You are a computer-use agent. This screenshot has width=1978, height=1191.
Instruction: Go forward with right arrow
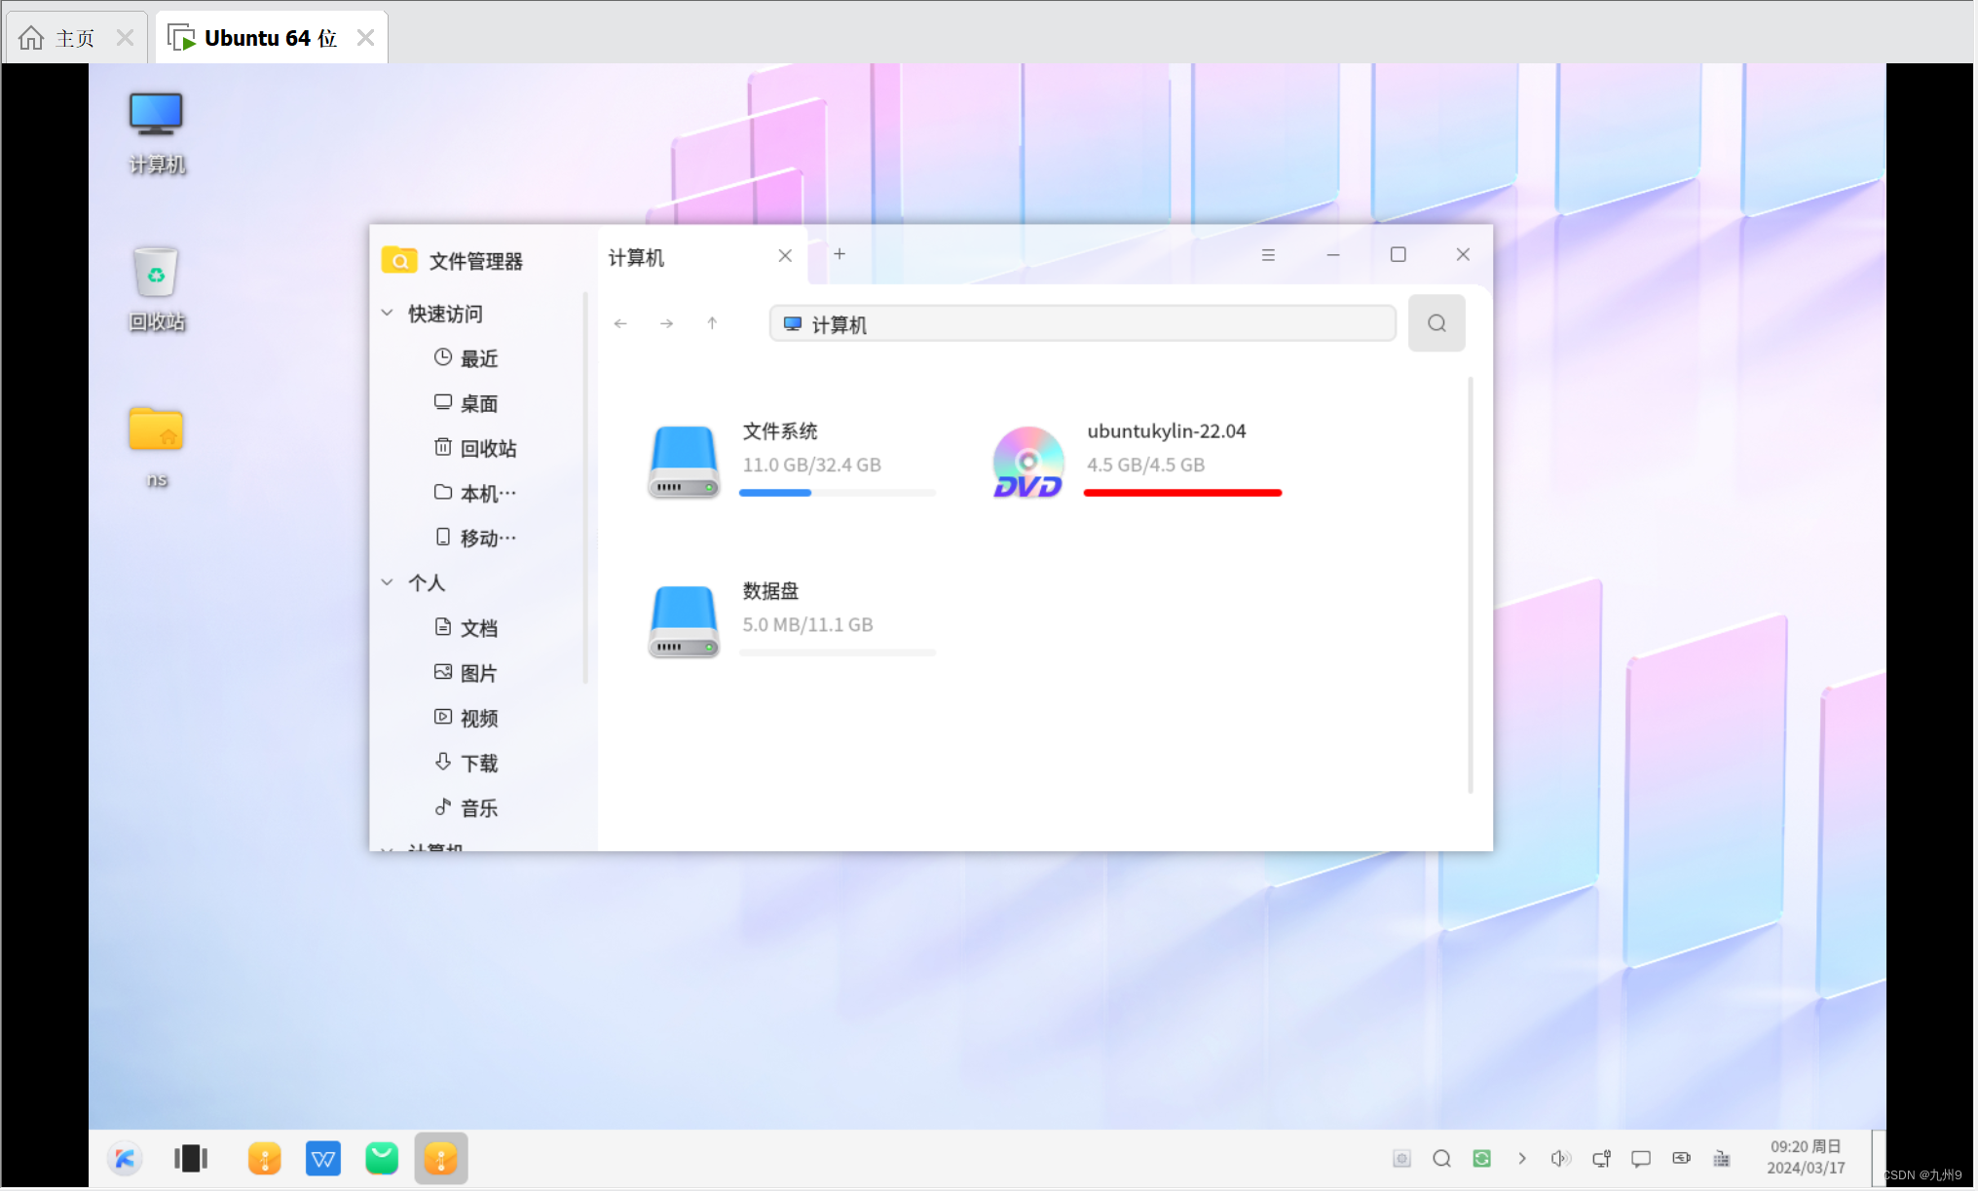point(666,323)
